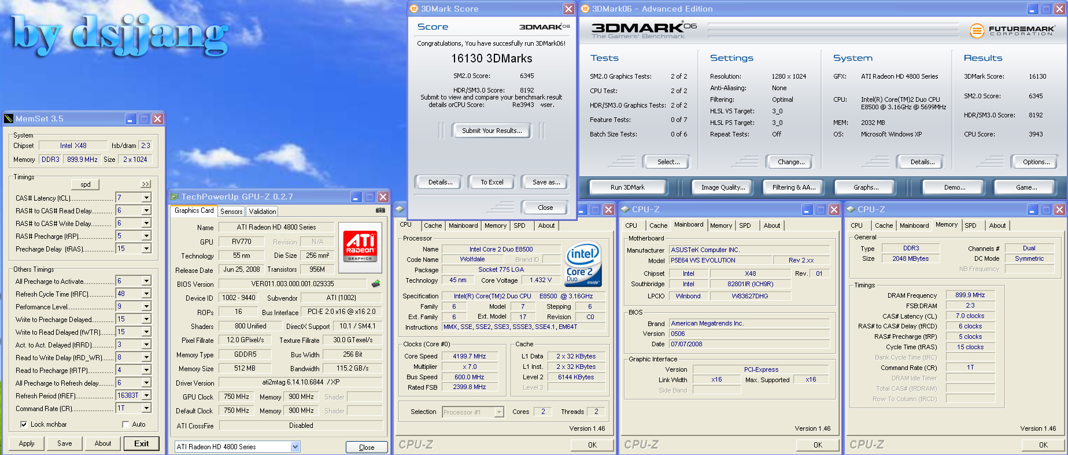Viewport: 1068px width, 455px height.
Task: Click the Details... button under System
Action: pyautogui.click(x=922, y=162)
